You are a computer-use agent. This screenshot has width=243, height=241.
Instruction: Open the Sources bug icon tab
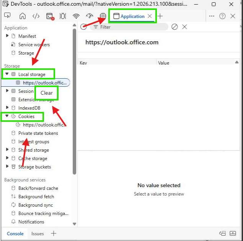click(x=63, y=16)
